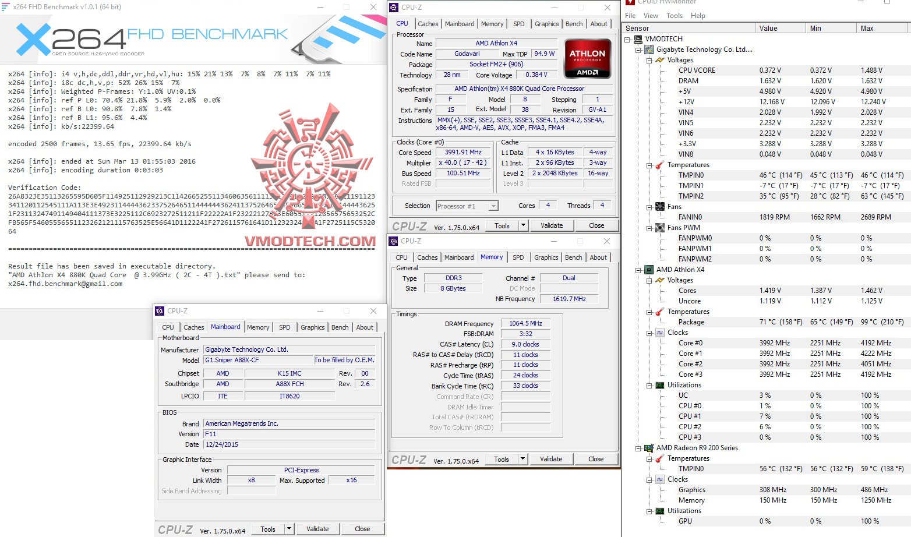The height and width of the screenshot is (537, 911).
Task: Click Tools button in CPU-Z Memory-tab window
Action: tap(502, 459)
